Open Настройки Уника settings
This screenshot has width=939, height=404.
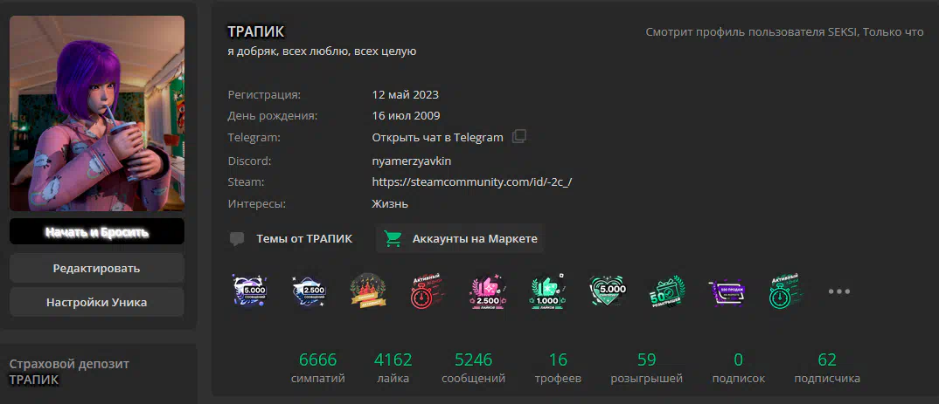click(96, 303)
